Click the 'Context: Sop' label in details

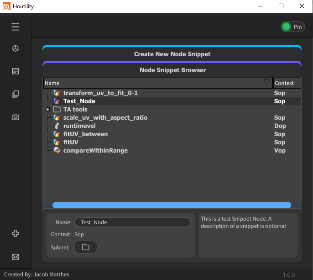67,234
